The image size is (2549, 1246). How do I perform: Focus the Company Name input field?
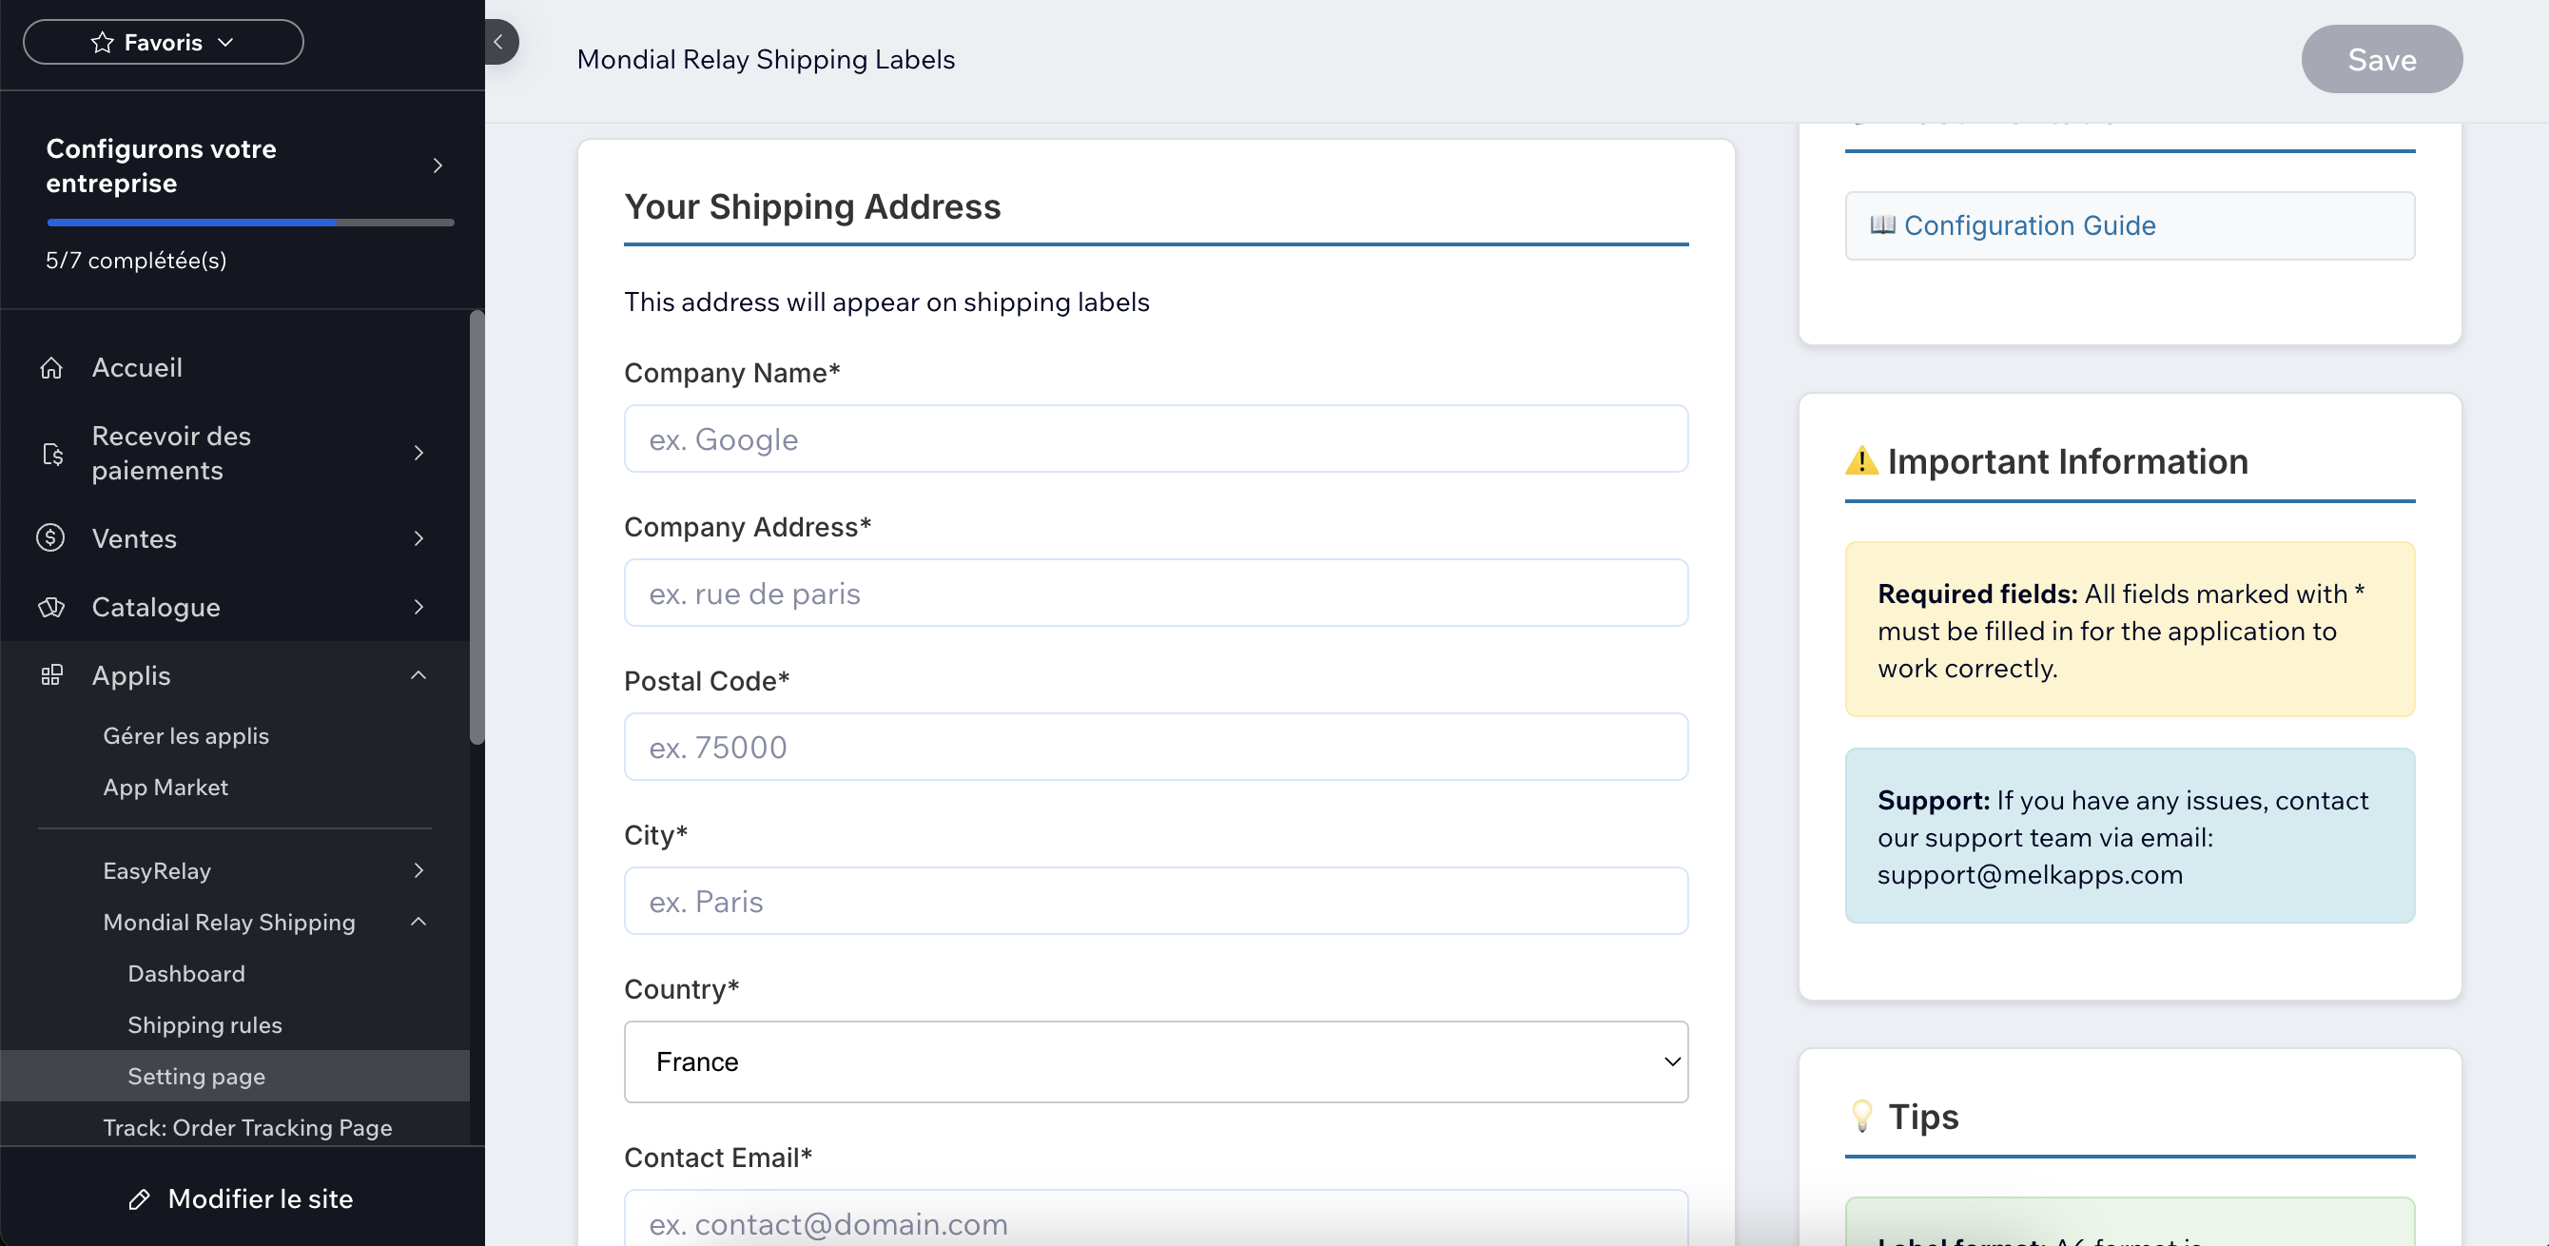(1155, 439)
